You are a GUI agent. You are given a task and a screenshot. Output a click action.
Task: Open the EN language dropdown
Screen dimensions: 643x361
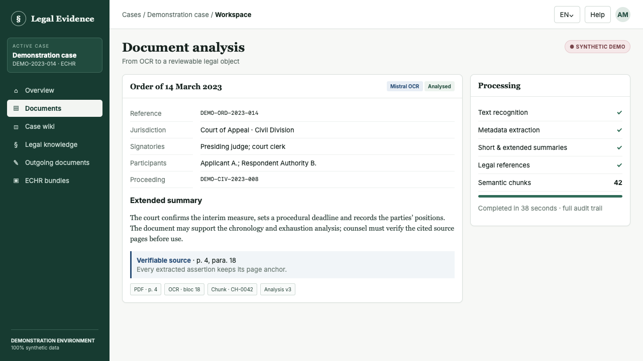click(x=567, y=15)
